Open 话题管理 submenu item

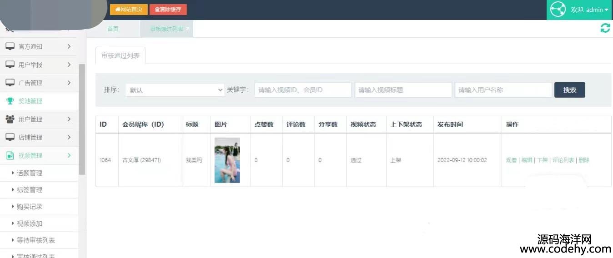click(39, 173)
